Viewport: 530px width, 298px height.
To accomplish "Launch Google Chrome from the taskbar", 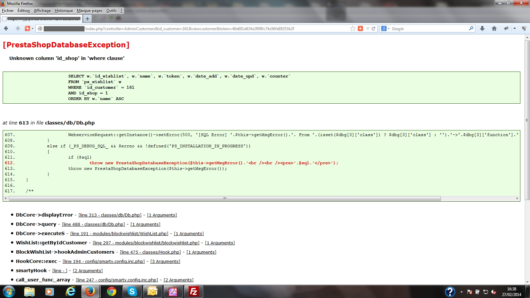I will (111, 292).
